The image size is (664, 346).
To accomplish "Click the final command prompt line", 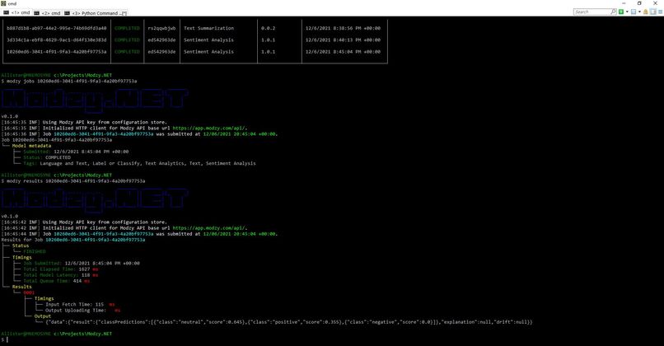I will coord(4,339).
